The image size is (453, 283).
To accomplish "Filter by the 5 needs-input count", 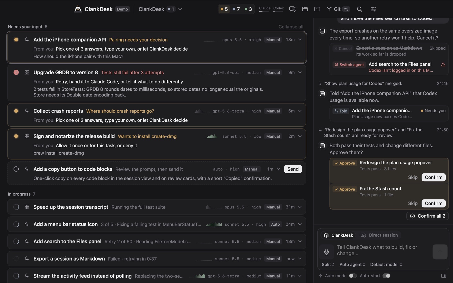I will coord(224,9).
